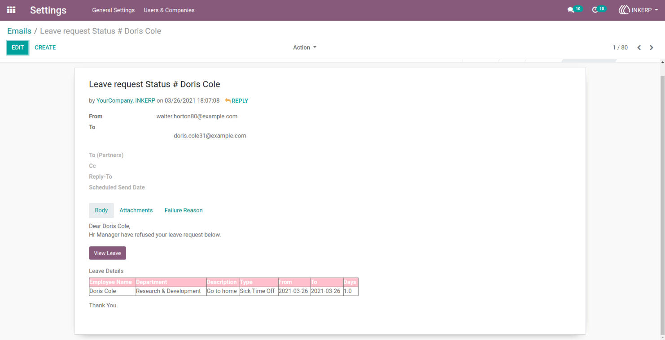Click the 'Department' column header

click(171, 282)
